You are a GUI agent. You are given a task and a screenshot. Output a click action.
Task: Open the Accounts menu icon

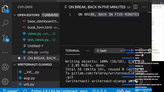(x=5, y=67)
